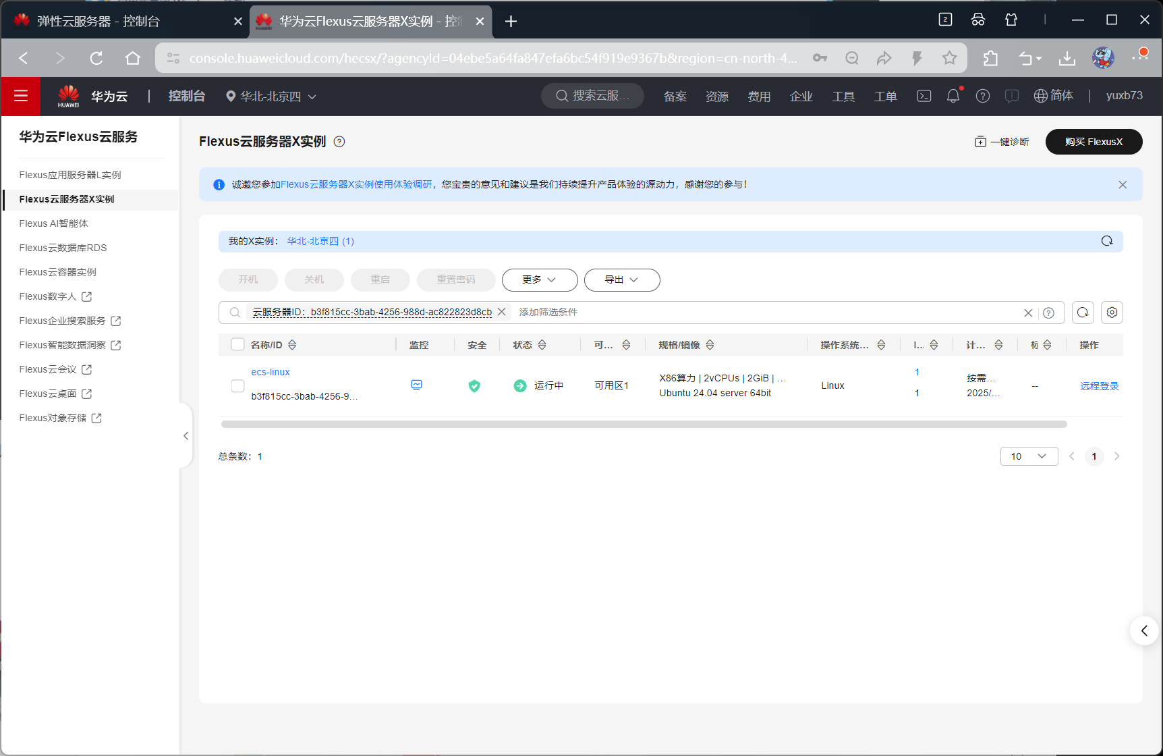Collapse the left sidebar panel
This screenshot has height=756, width=1163.
(x=186, y=436)
